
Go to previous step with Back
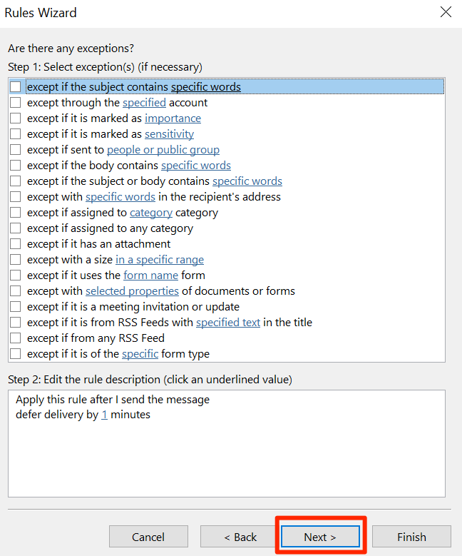pos(240,537)
